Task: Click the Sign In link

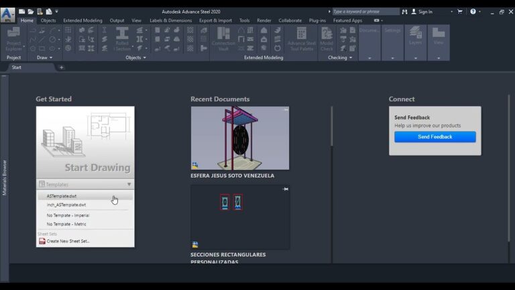Action: click(x=425, y=11)
